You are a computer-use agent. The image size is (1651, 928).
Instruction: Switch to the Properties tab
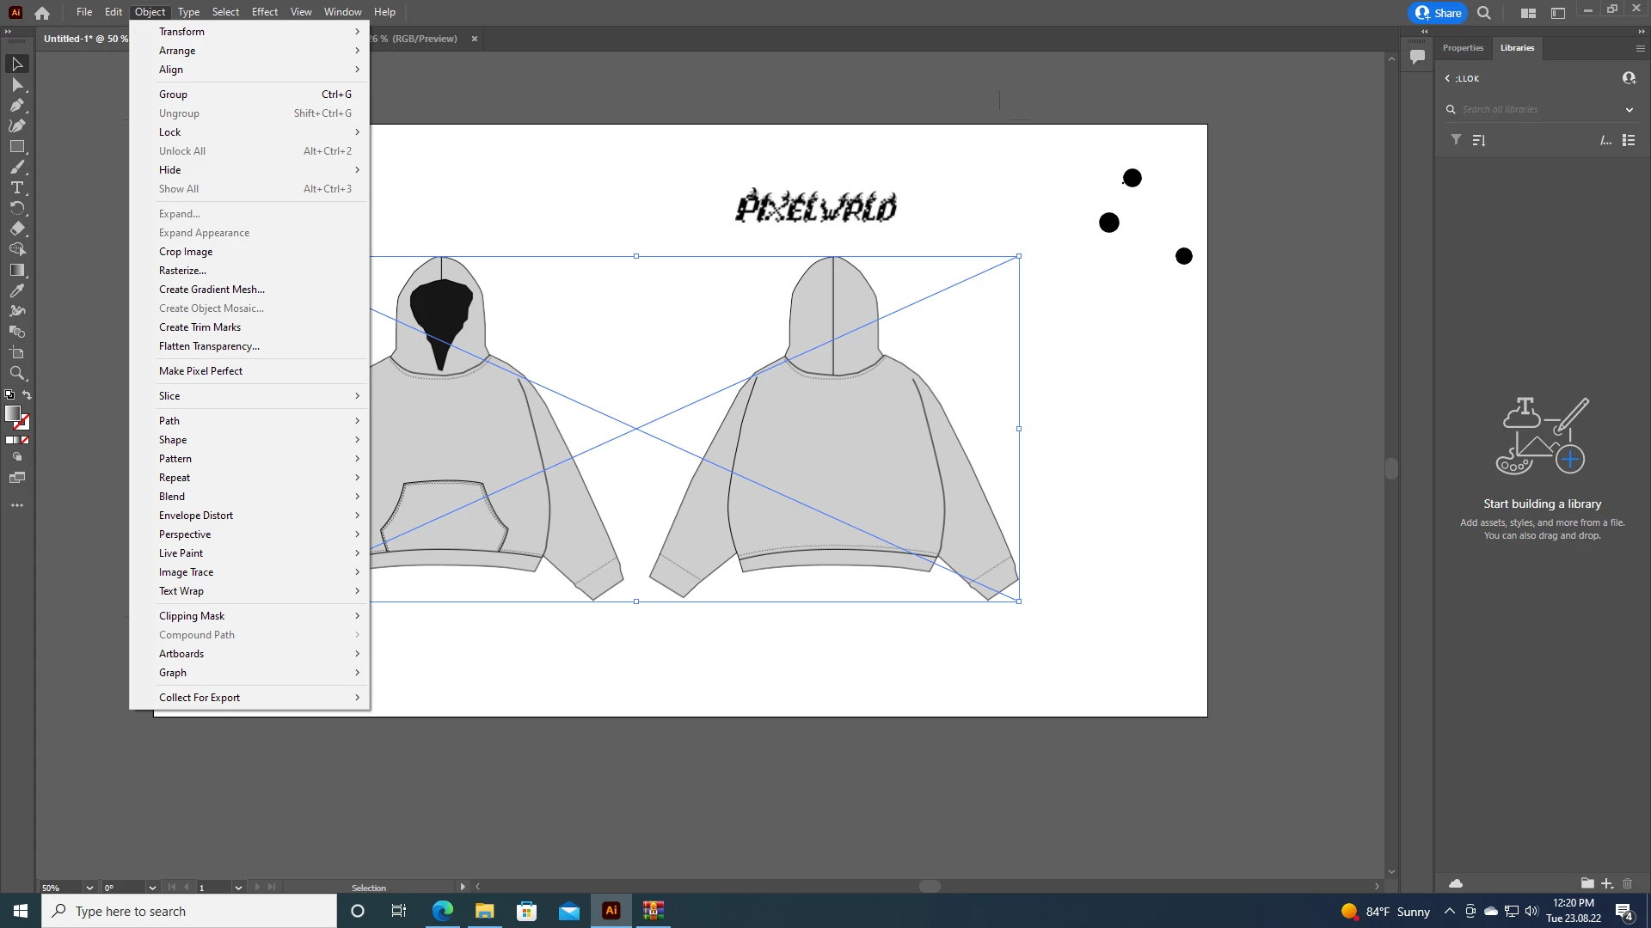click(x=1463, y=48)
